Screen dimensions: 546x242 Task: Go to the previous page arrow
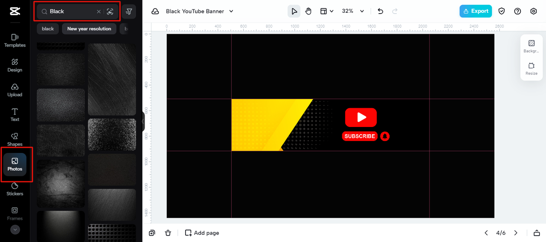click(x=486, y=233)
